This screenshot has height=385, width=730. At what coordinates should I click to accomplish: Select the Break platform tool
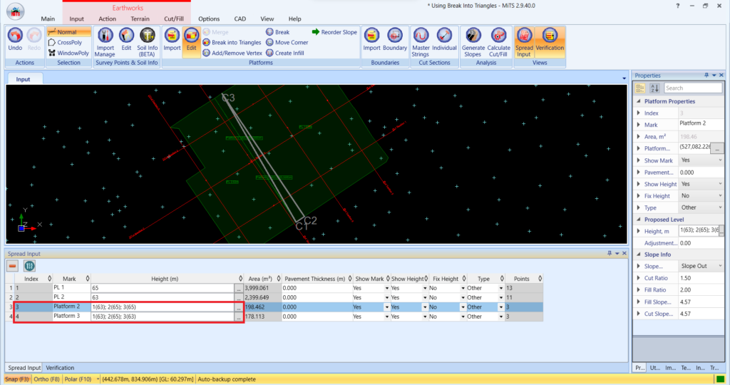(x=277, y=32)
